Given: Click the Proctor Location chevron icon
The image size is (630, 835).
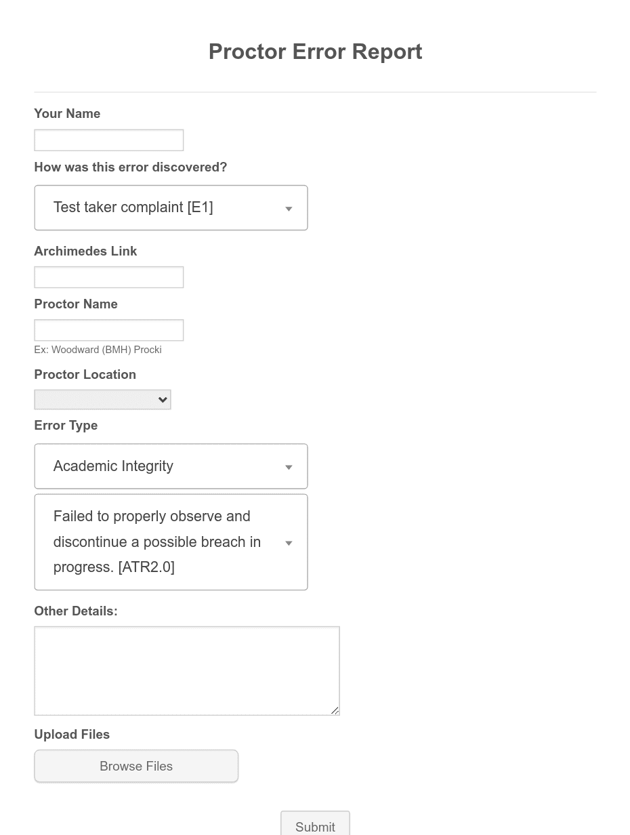Looking at the screenshot, I should point(163,400).
